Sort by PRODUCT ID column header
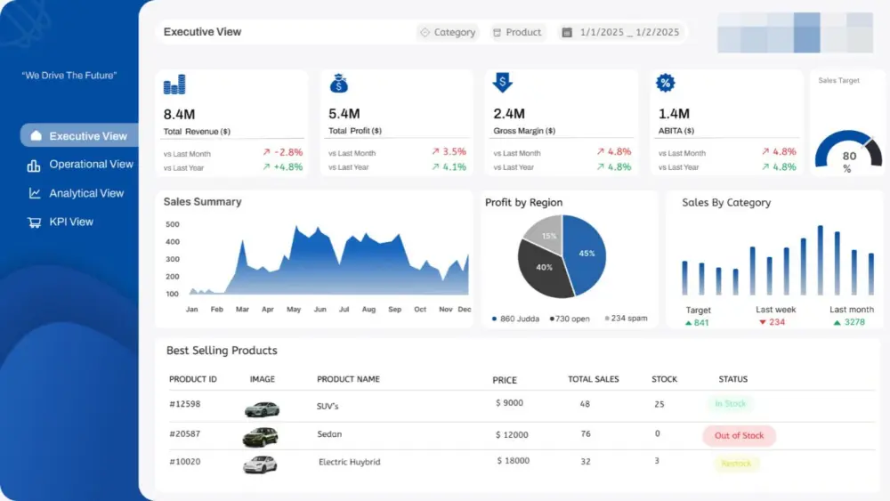Screen dimensions: 890x501 click(x=193, y=379)
